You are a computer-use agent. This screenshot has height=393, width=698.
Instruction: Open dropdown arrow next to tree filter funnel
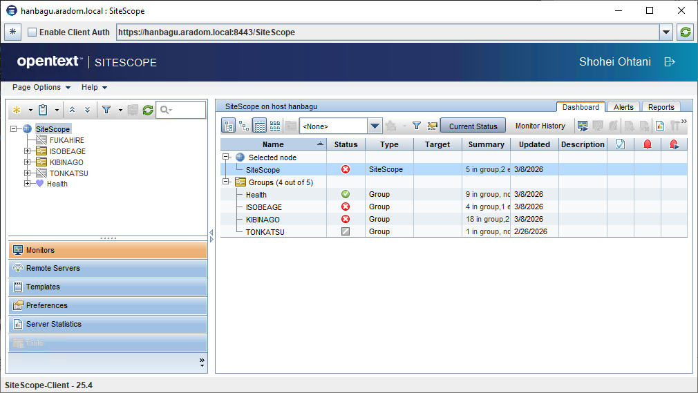point(120,111)
